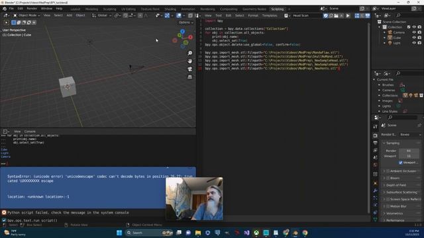Hide the Light in viewport via eye icon
The image size is (424, 238).
point(414,43)
